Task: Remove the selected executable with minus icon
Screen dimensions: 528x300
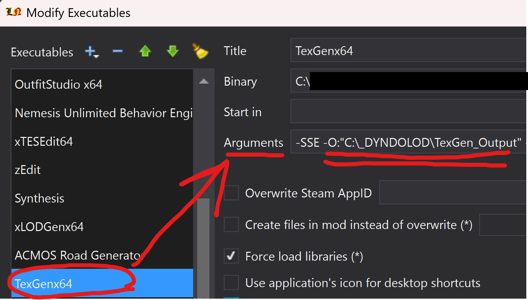Action: click(x=118, y=52)
